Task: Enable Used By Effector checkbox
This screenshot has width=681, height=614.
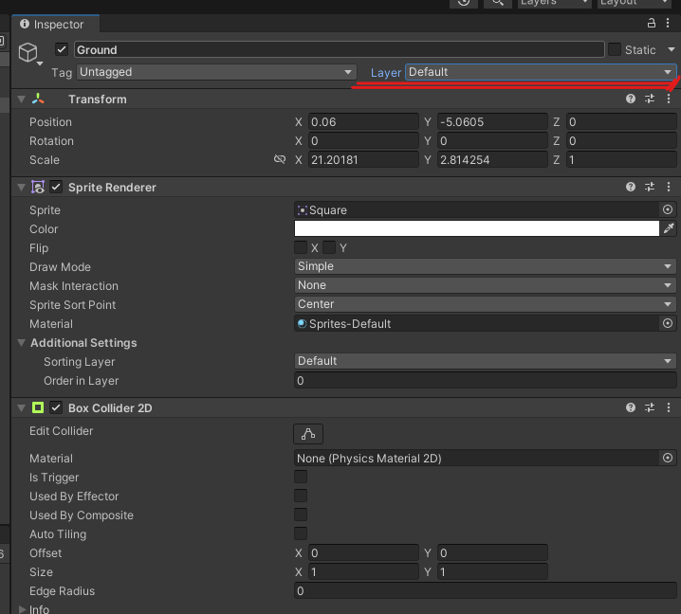Action: [x=301, y=496]
